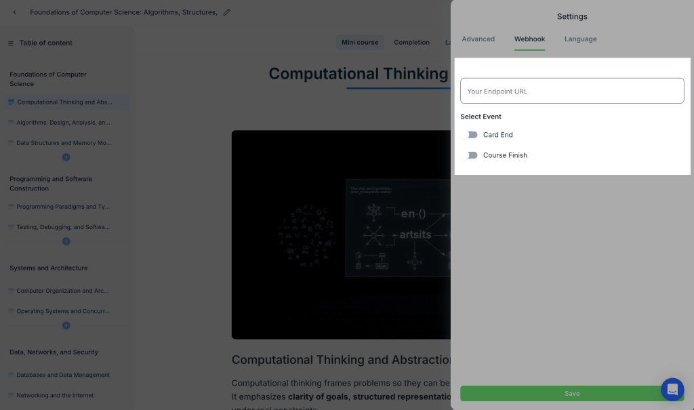This screenshot has width=694, height=410.
Task: Click the pencil icon to edit course title
Action: 227,12
